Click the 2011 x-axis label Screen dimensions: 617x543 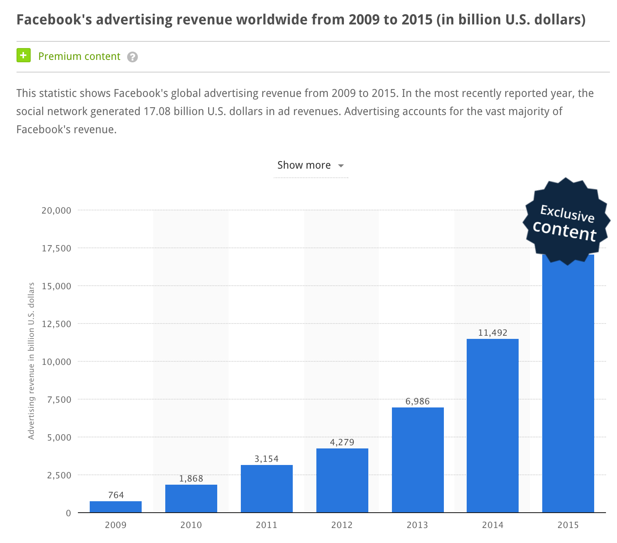coord(267,525)
